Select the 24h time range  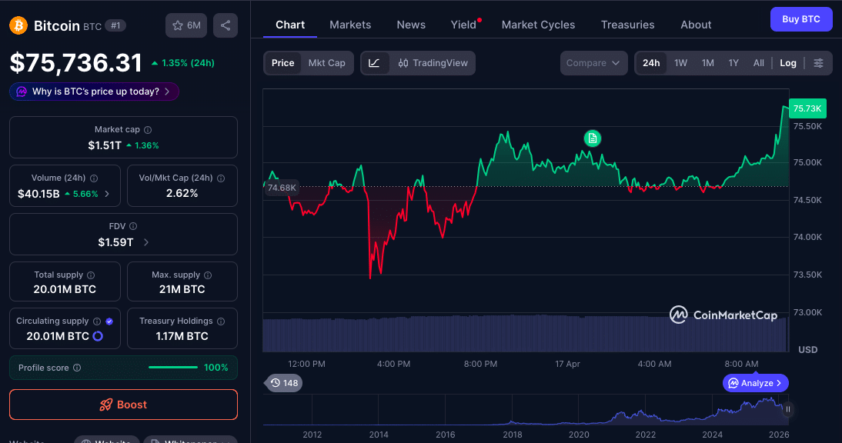pos(651,63)
